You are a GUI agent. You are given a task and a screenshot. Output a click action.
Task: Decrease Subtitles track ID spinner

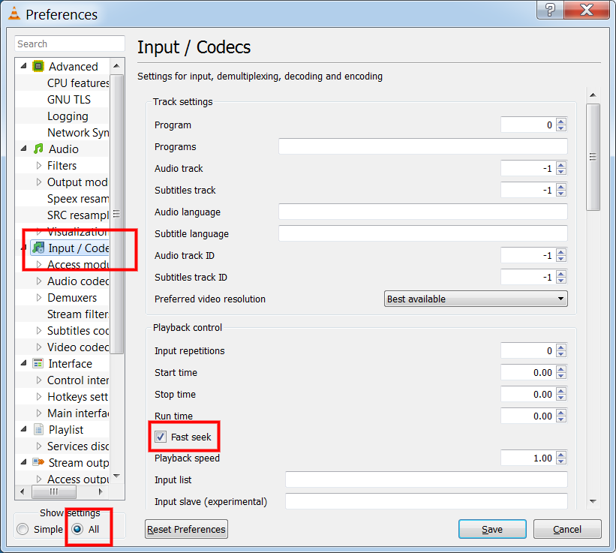[561, 281]
